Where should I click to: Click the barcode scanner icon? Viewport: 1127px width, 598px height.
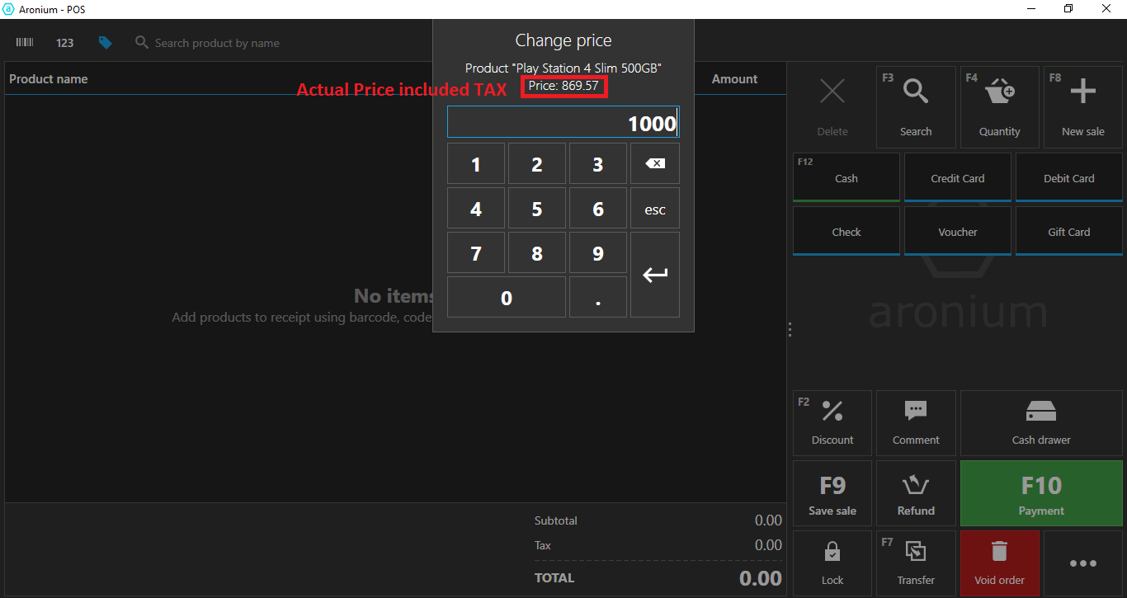(25, 43)
